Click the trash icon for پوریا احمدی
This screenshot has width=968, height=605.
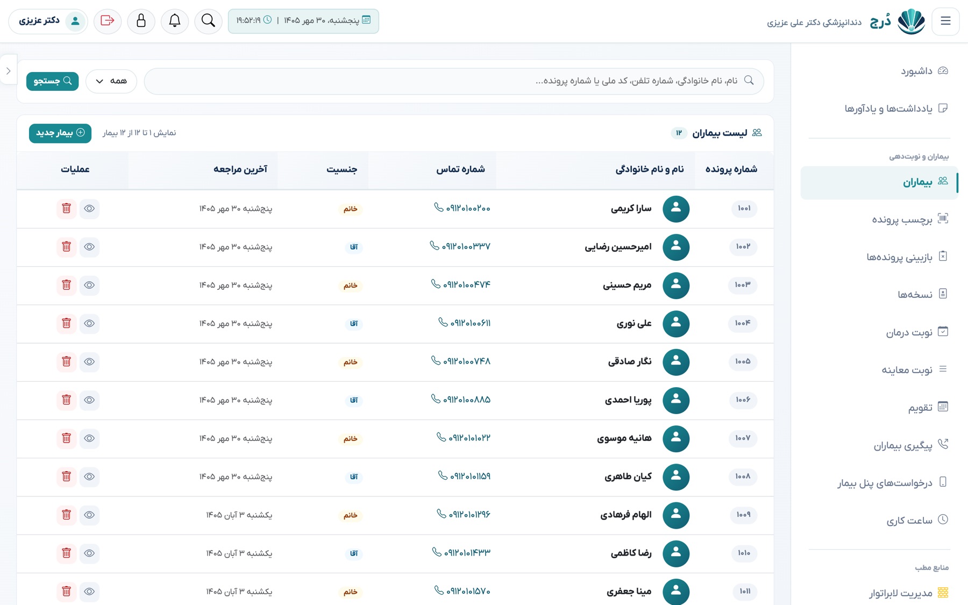[66, 400]
